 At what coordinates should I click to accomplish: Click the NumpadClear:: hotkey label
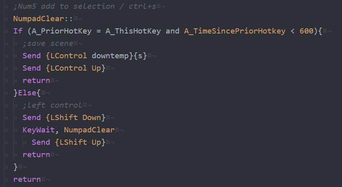pos(43,19)
